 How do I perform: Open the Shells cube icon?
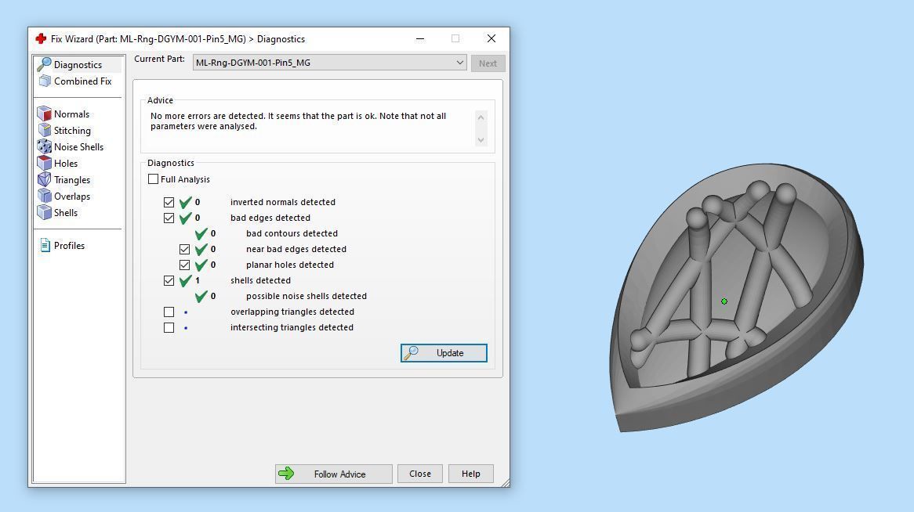click(45, 212)
